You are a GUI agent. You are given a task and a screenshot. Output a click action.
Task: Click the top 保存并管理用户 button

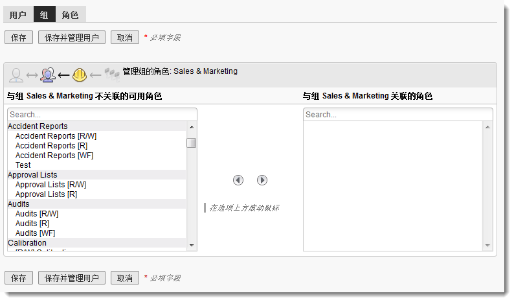point(72,38)
